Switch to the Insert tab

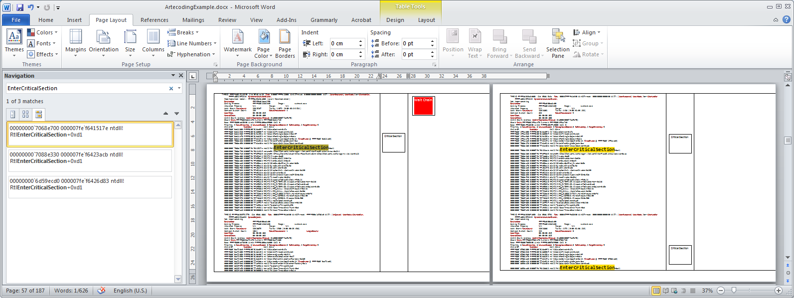[74, 20]
